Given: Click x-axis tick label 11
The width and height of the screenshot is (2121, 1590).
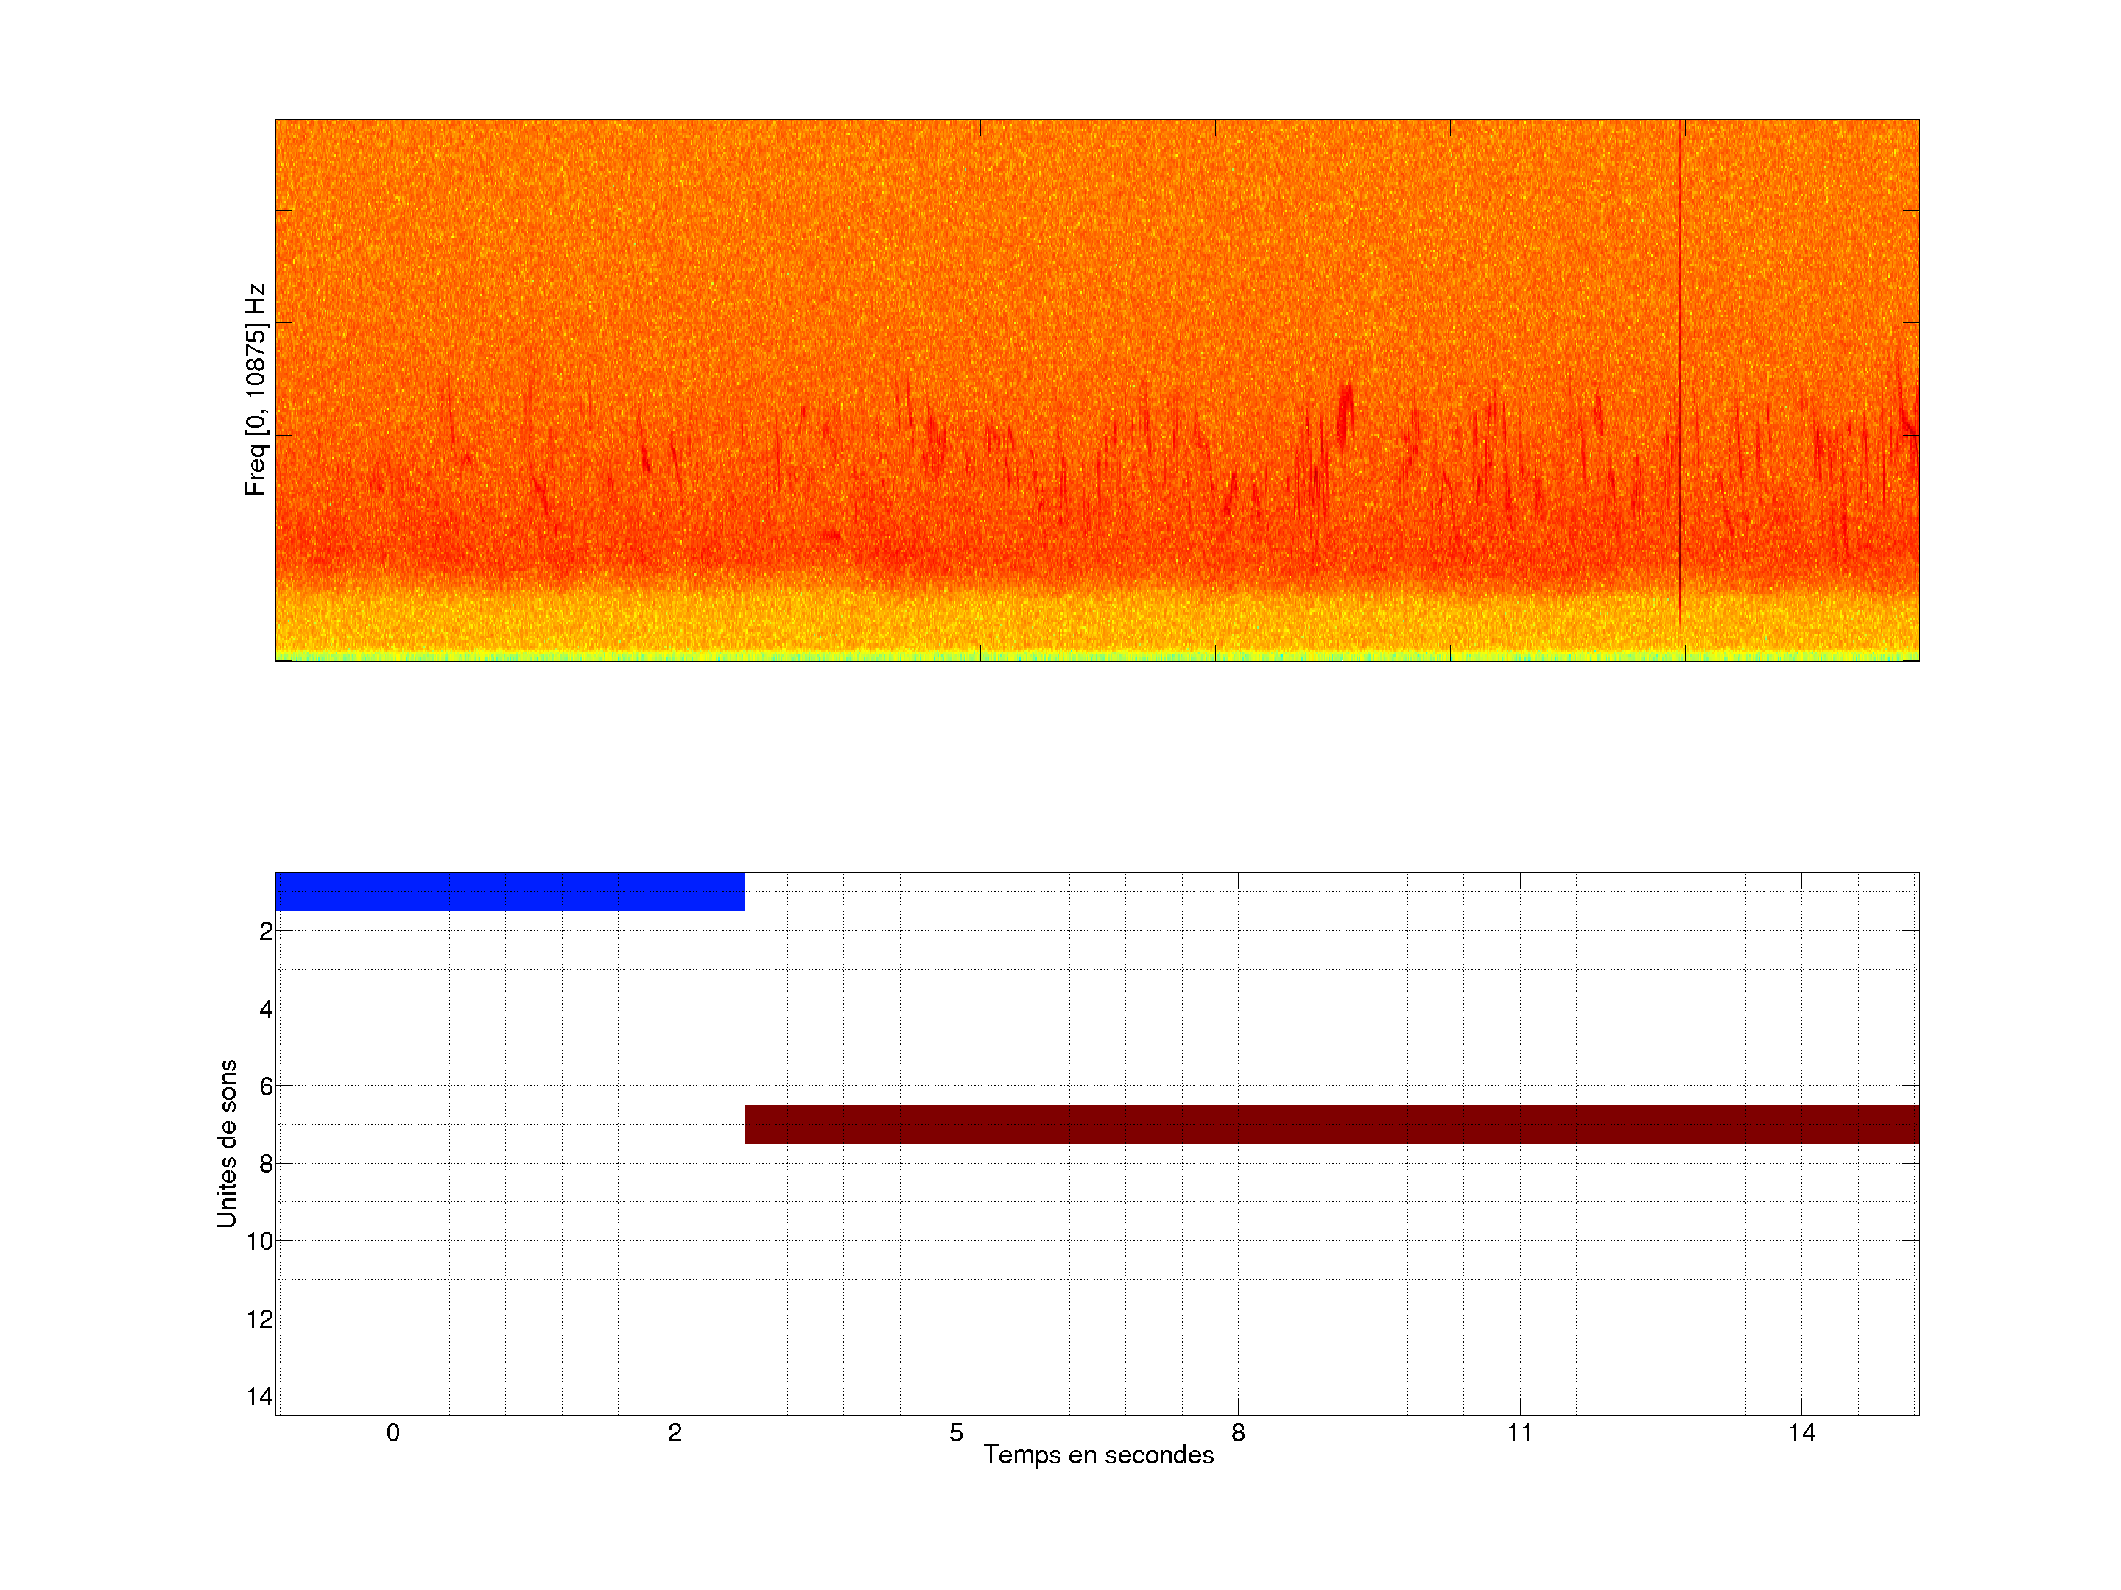Looking at the screenshot, I should click(x=1519, y=1432).
